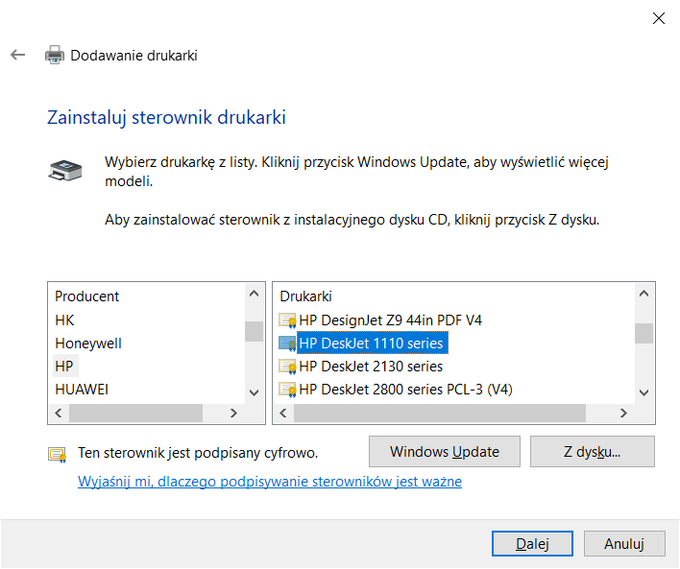Select HUAWEI manufacturer
Image resolution: width=680 pixels, height=569 pixels.
82,389
